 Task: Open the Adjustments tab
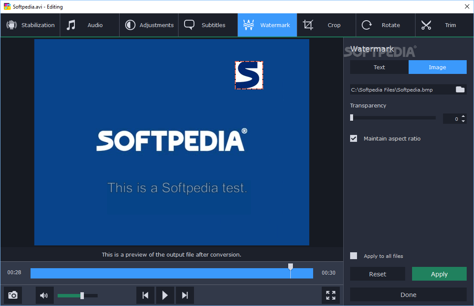coord(149,25)
